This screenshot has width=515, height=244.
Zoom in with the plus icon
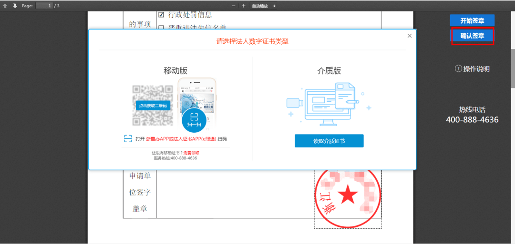click(x=244, y=6)
